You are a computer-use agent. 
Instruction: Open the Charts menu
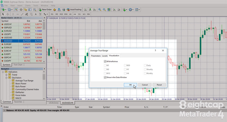point(28,5)
